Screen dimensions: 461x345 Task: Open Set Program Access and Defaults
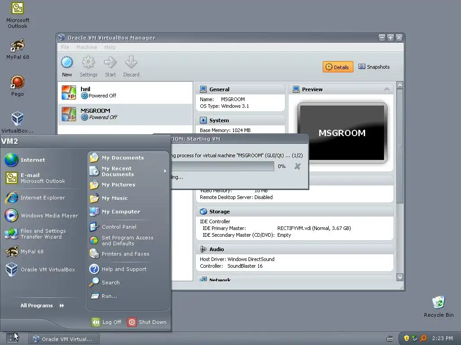128,240
